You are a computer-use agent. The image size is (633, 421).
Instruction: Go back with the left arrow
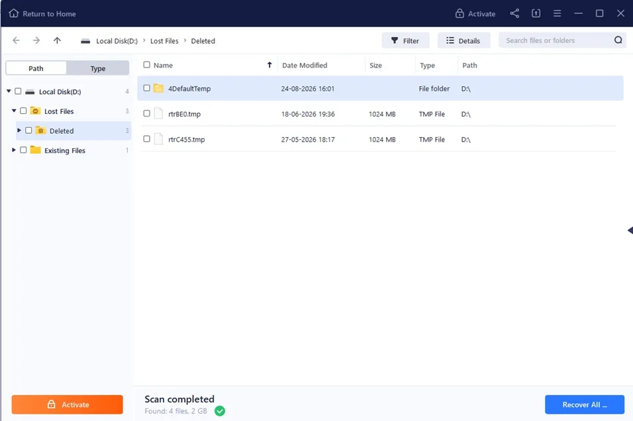tap(16, 40)
